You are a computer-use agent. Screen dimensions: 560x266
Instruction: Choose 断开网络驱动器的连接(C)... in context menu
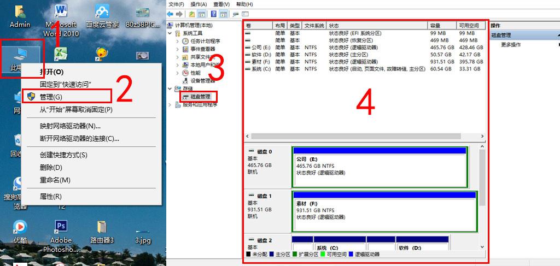point(91,138)
